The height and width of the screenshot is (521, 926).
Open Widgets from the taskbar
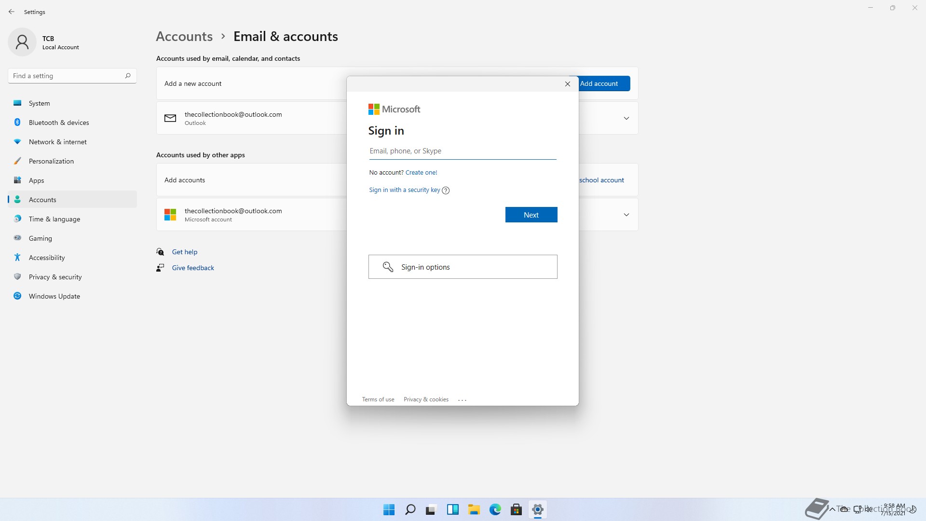click(452, 509)
